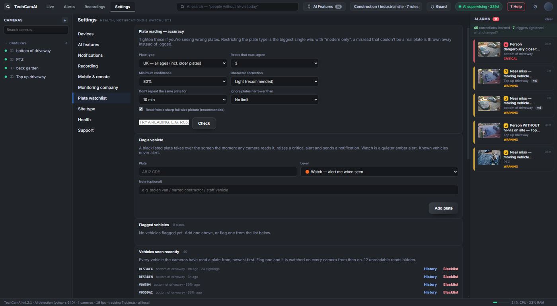The image size is (557, 306).
Task: Click the TechCamAI logo icon
Action: click(x=8, y=7)
